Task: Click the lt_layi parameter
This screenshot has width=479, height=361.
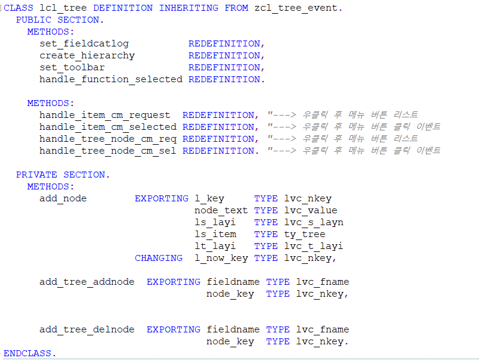Action: pos(215,246)
